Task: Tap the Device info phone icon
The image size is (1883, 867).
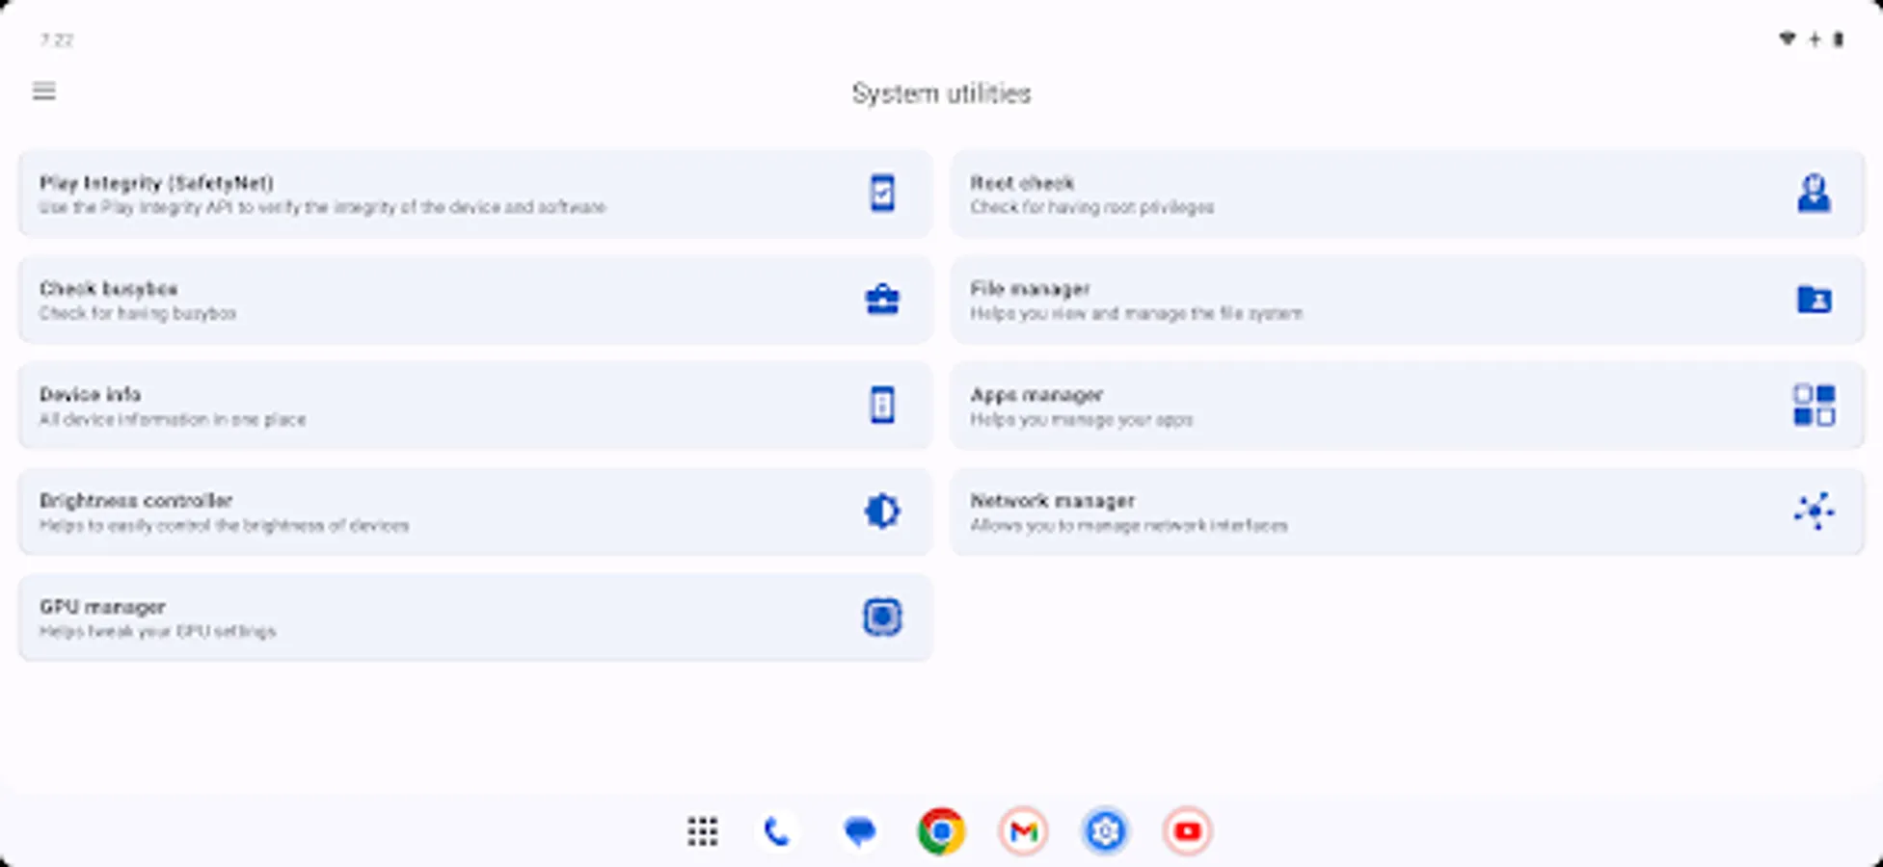Action: click(881, 406)
